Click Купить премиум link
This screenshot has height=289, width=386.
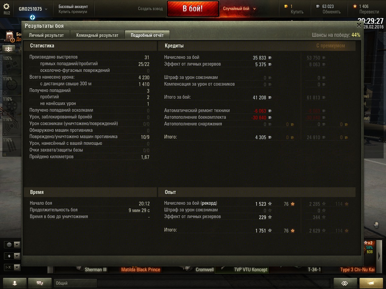click(73, 12)
